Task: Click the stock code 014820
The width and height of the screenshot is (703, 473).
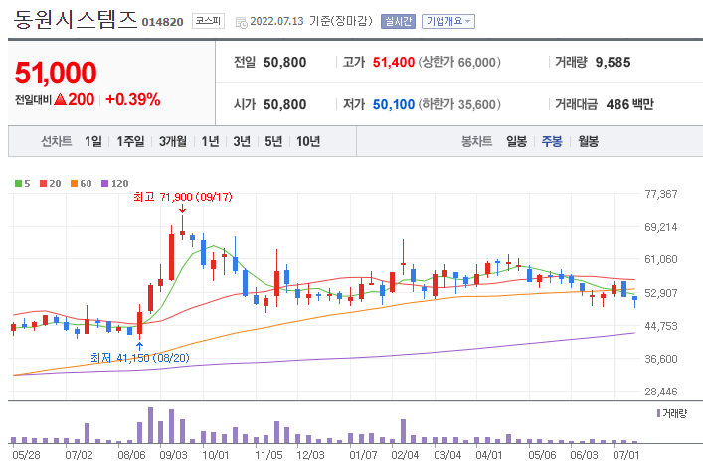Action: coord(162,22)
